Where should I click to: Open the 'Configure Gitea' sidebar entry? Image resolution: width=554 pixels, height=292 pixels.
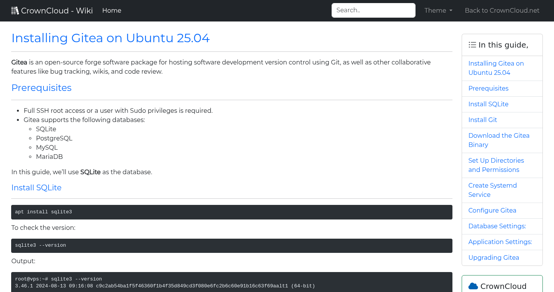click(492, 210)
